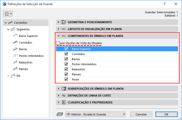Click the Painéis icon in the tree
This screenshot has width=182, height=120.
tap(15, 69)
